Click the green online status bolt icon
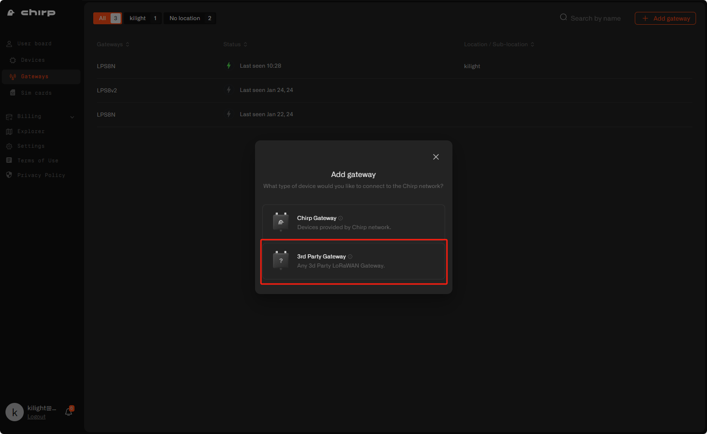 click(x=229, y=65)
